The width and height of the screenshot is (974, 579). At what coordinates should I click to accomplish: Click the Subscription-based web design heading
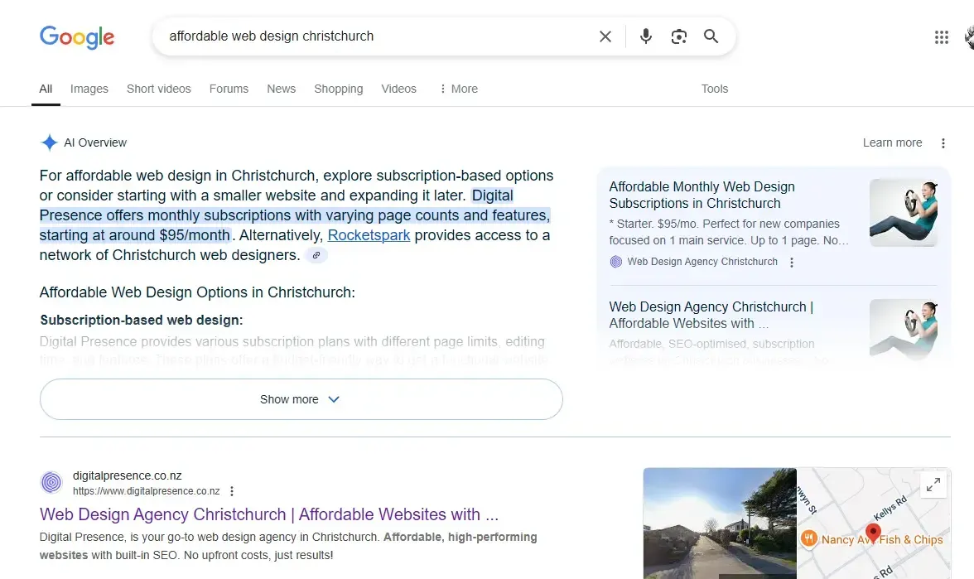tap(142, 320)
